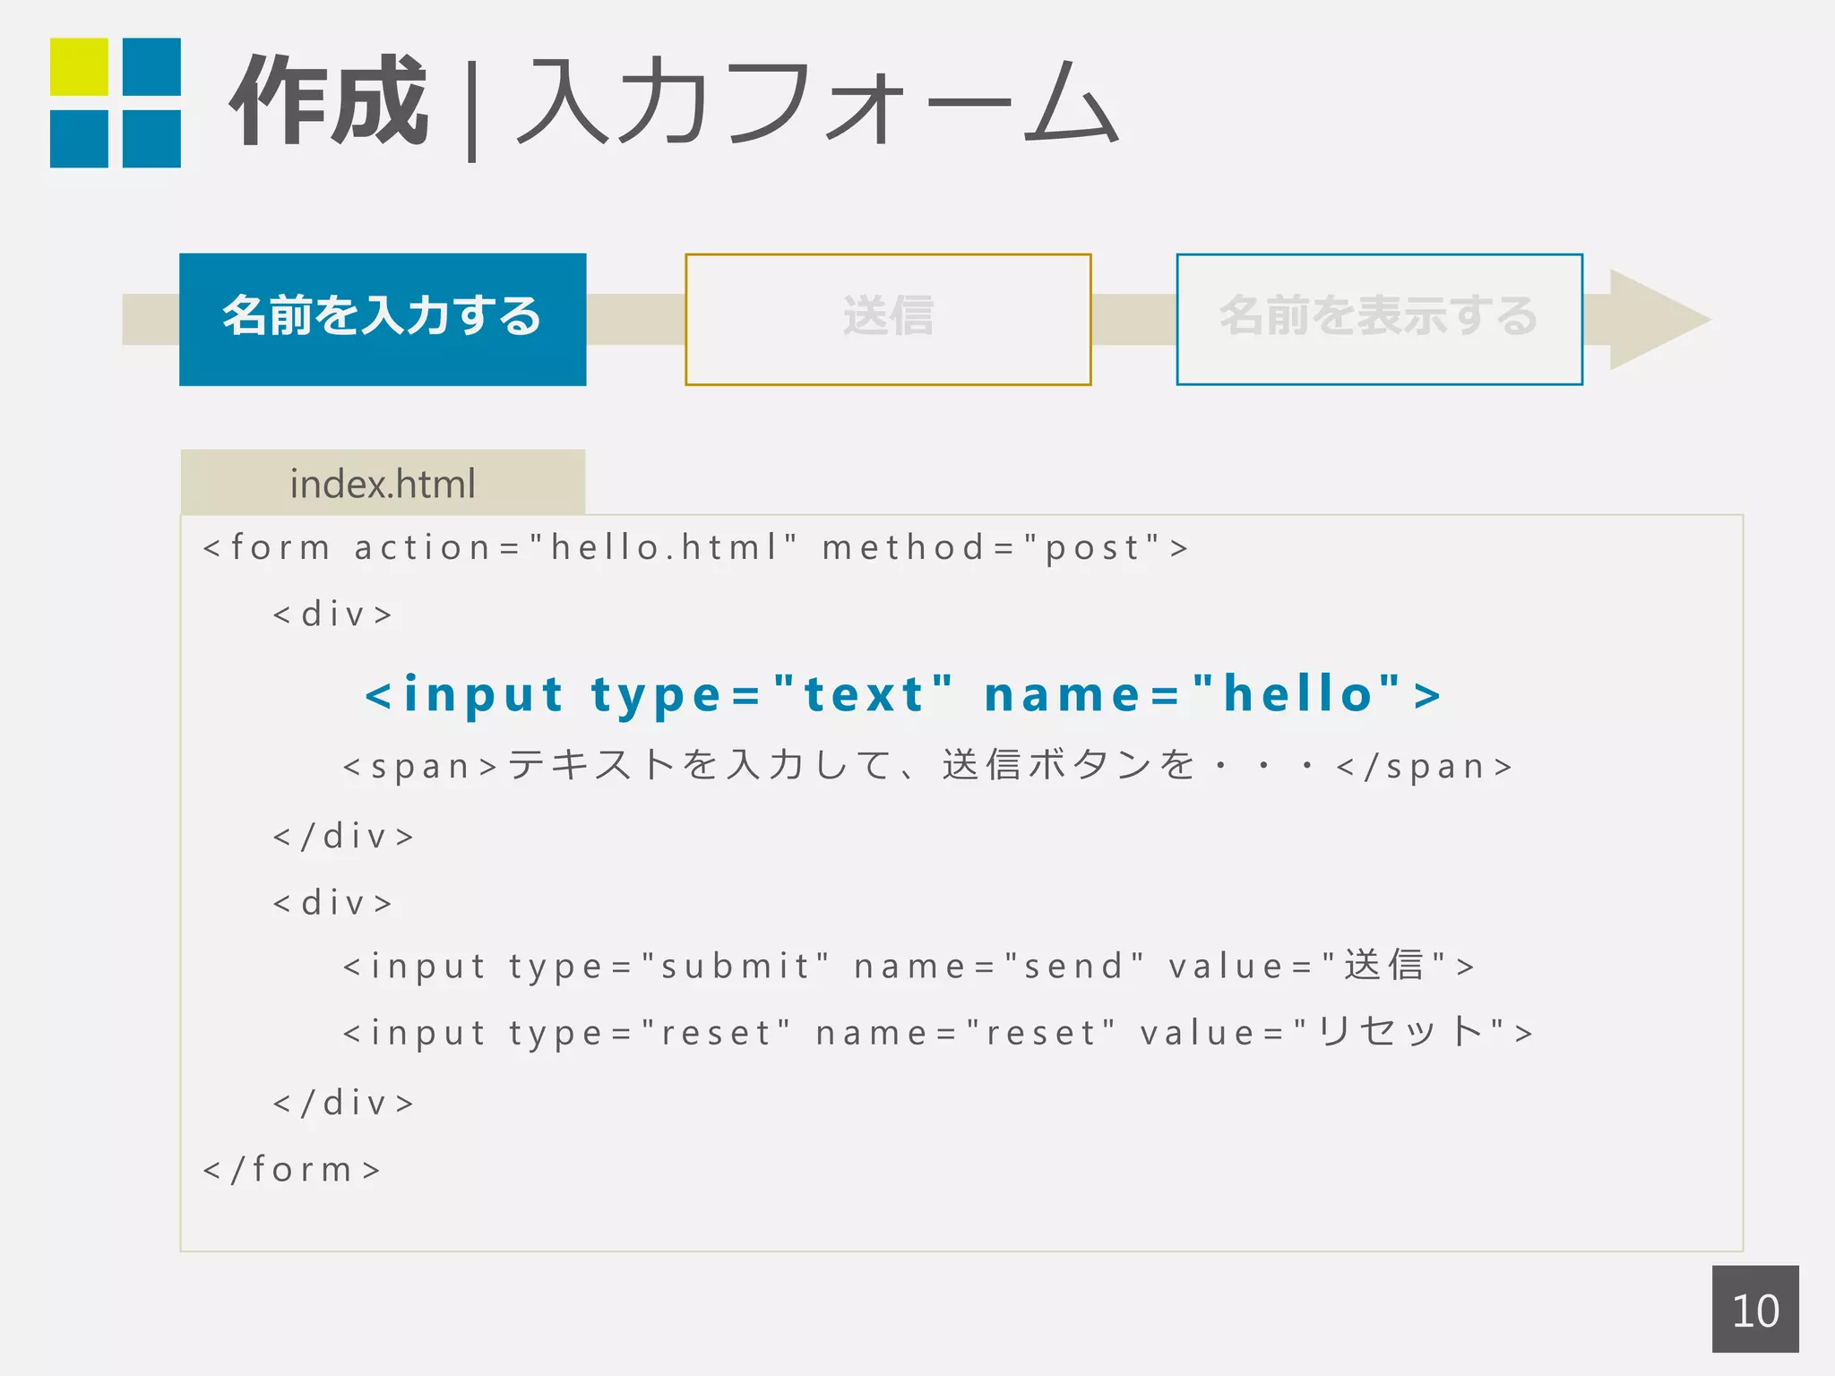Click the second opening <div> tag
The height and width of the screenshot is (1376, 1835).
click(332, 903)
